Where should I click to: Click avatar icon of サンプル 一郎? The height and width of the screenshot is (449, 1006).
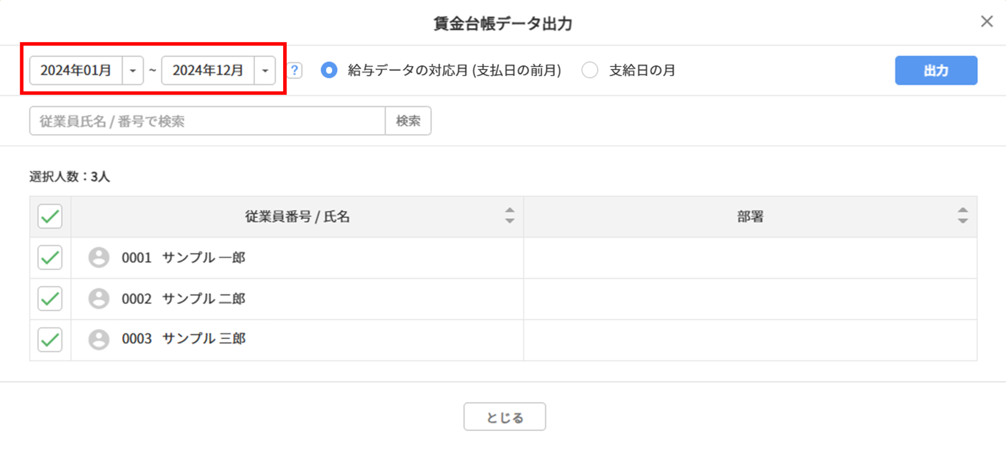pos(99,257)
